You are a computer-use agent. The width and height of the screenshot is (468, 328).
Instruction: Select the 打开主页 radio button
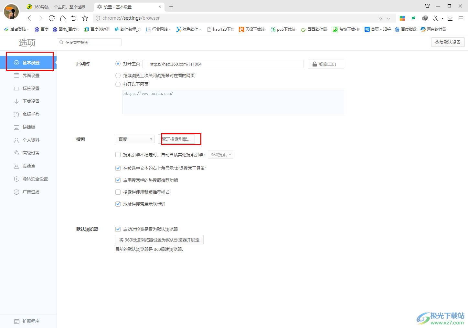[x=118, y=64]
